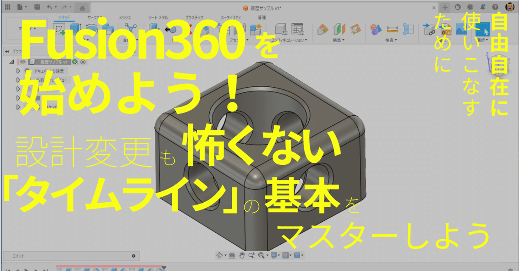Expand the root component 履歴サンプル v1

click(12, 62)
